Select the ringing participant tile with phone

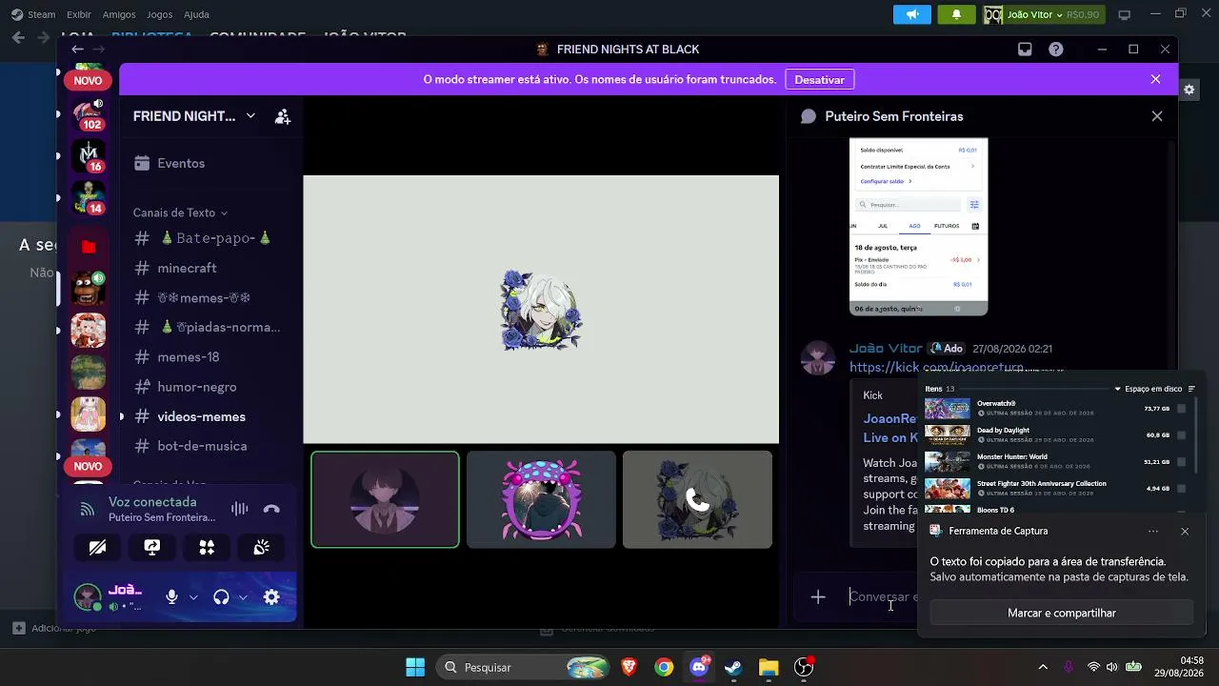coord(697,499)
